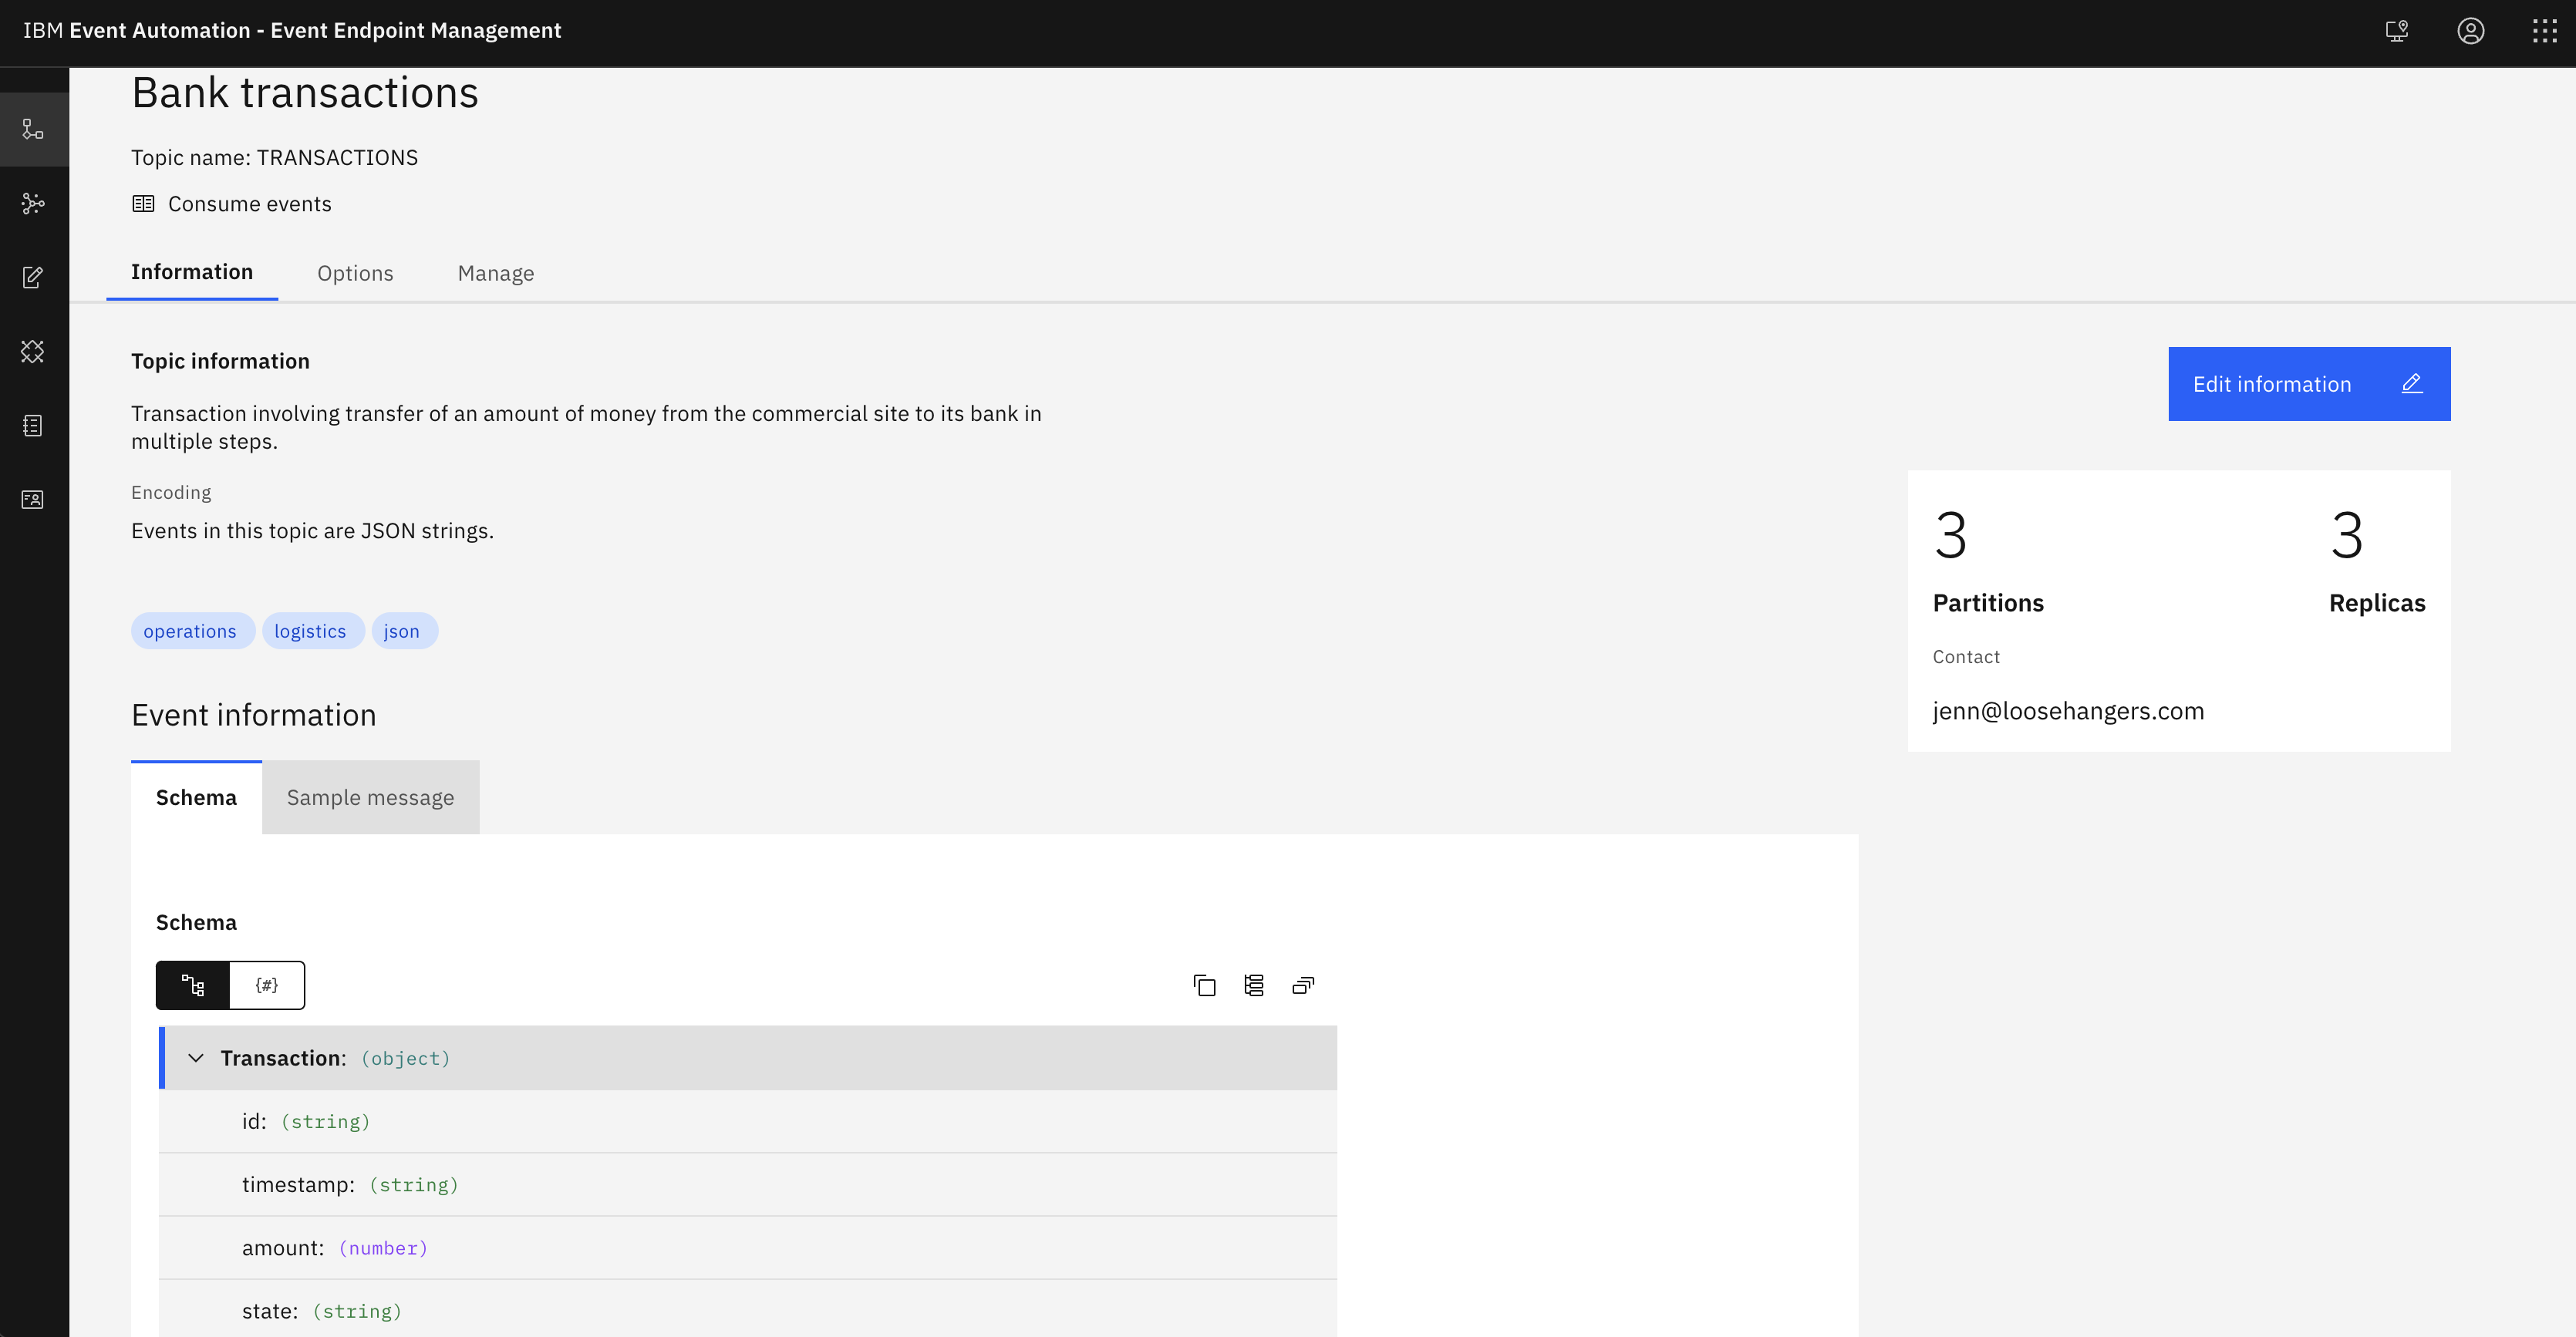Expand all schema nodes icon

click(1254, 985)
